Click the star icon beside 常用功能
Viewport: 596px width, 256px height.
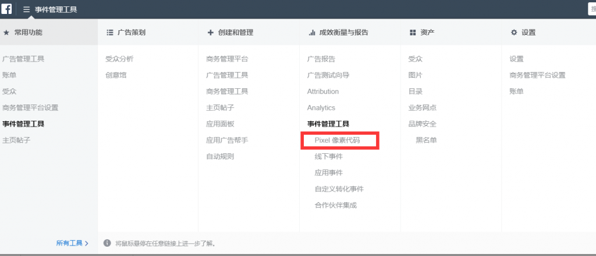[6, 33]
